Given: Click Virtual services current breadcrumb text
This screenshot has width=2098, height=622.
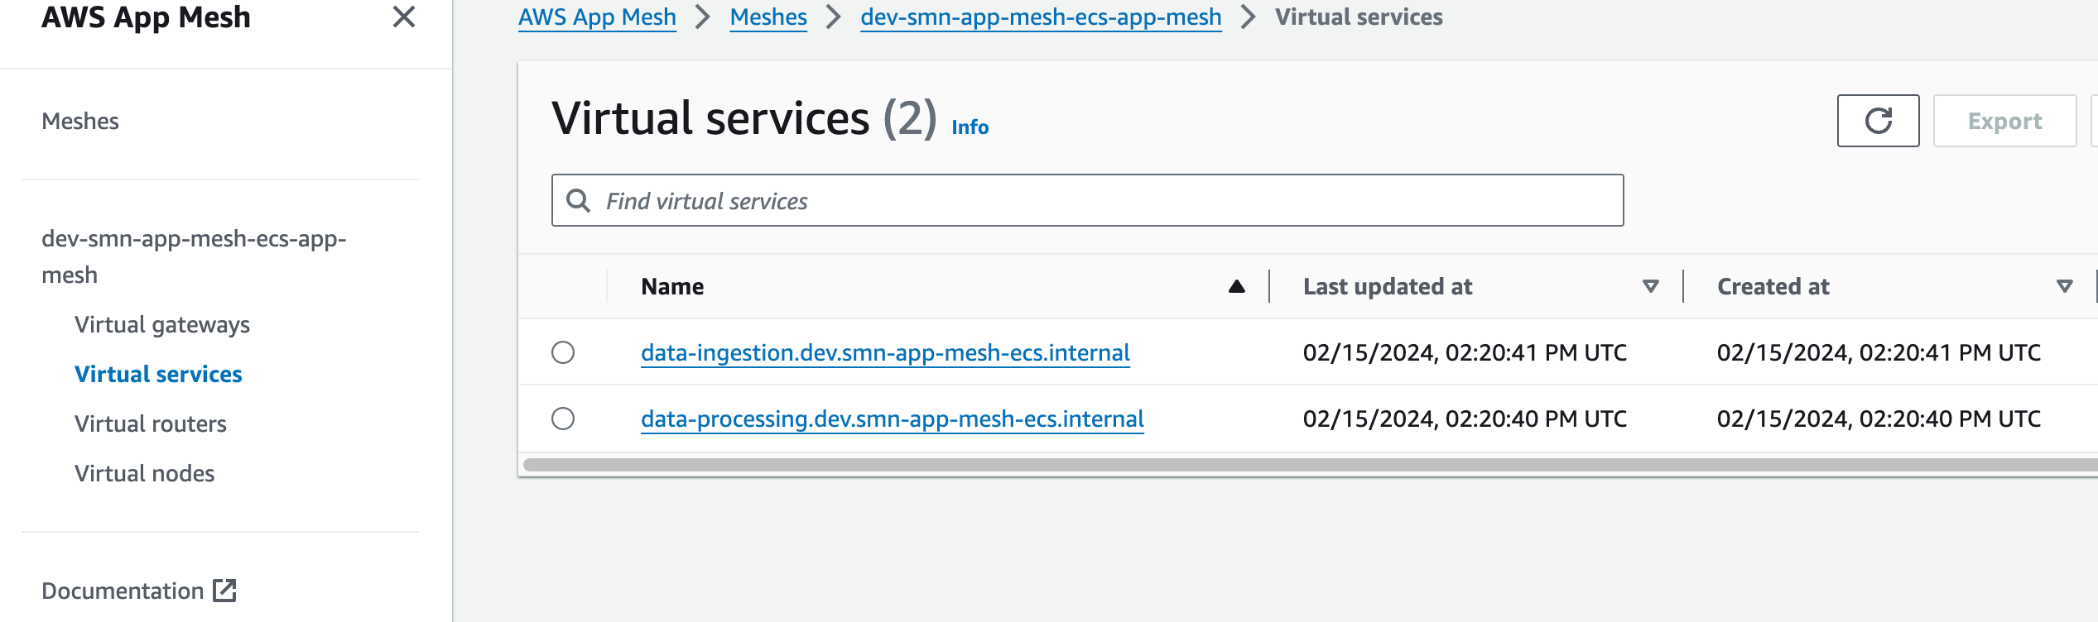Looking at the screenshot, I should 1359,17.
